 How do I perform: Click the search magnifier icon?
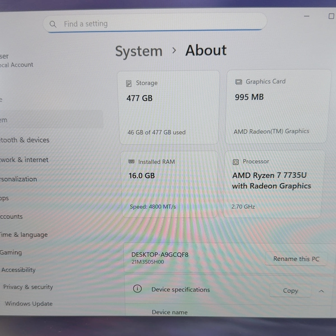coord(53,24)
